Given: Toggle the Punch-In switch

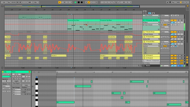Looking at the screenshot, I should [113, 2].
